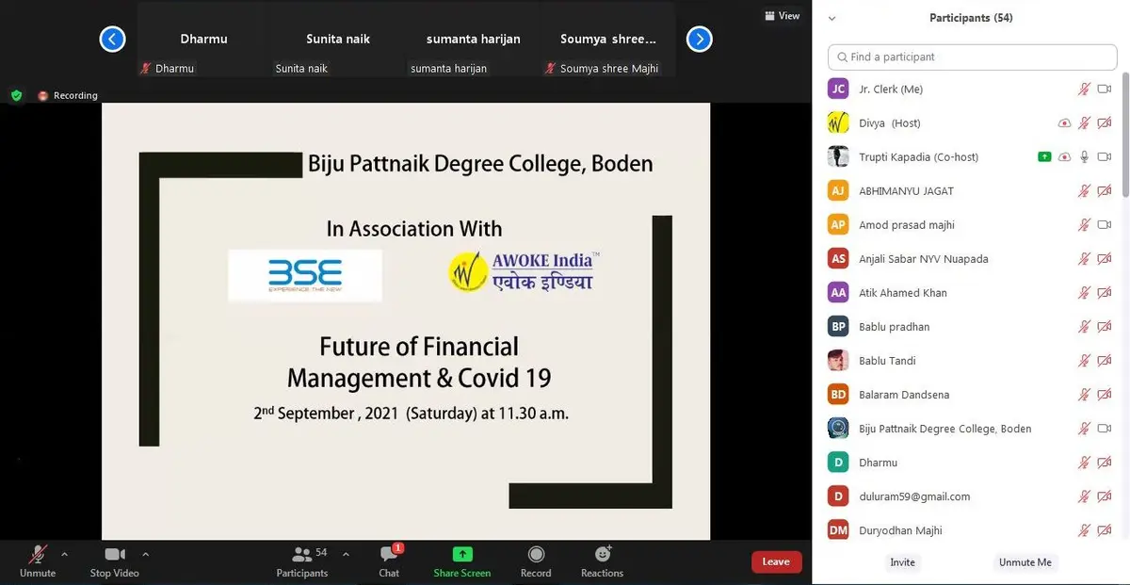
Task: Click the Recording status label
Action: pos(75,95)
